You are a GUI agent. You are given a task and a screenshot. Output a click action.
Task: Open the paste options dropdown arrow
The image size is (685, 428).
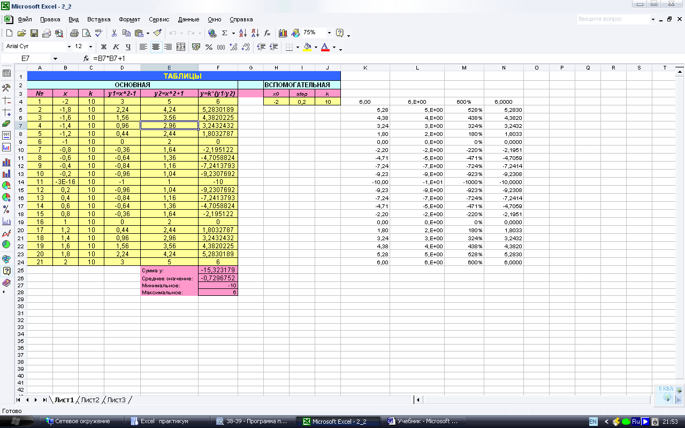point(147,33)
